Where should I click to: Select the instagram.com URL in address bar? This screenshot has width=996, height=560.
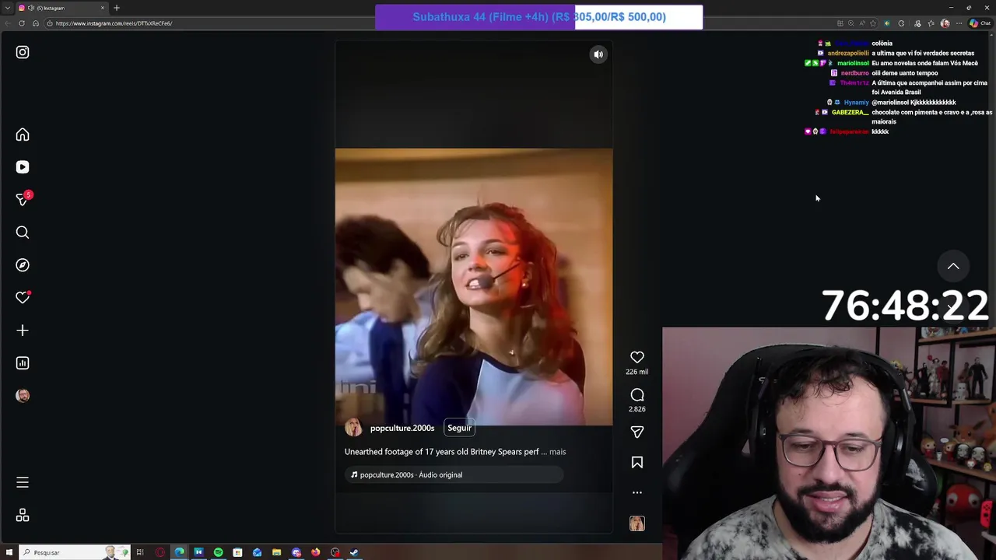click(x=114, y=23)
